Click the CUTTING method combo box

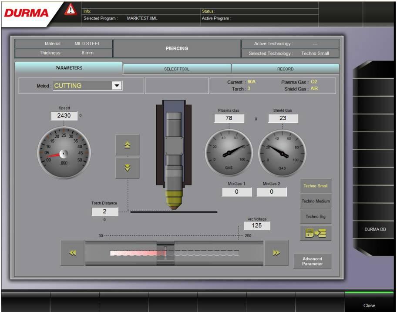(83, 86)
